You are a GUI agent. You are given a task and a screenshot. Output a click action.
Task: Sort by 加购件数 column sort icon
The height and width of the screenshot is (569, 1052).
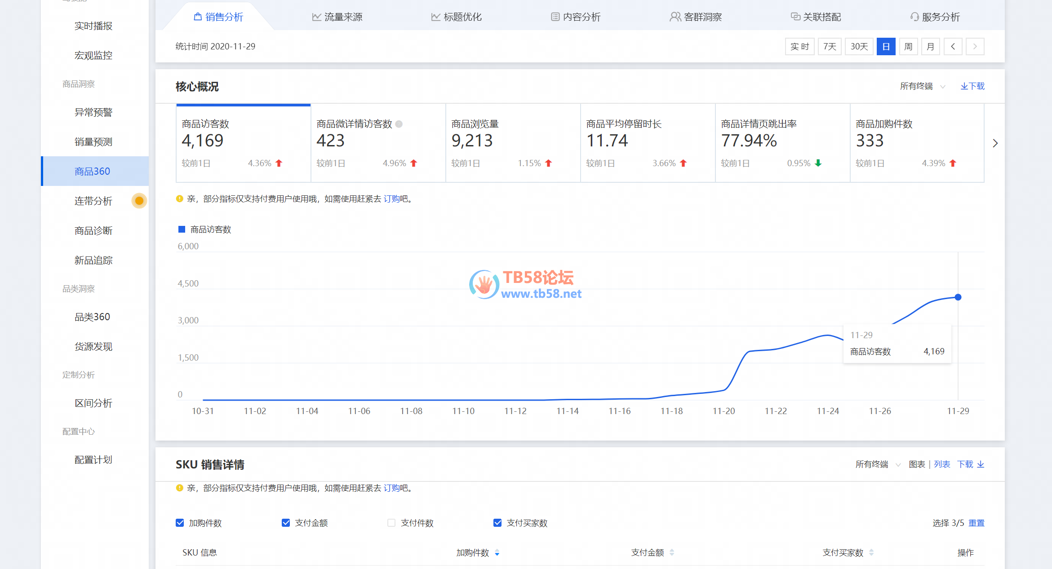[497, 553]
